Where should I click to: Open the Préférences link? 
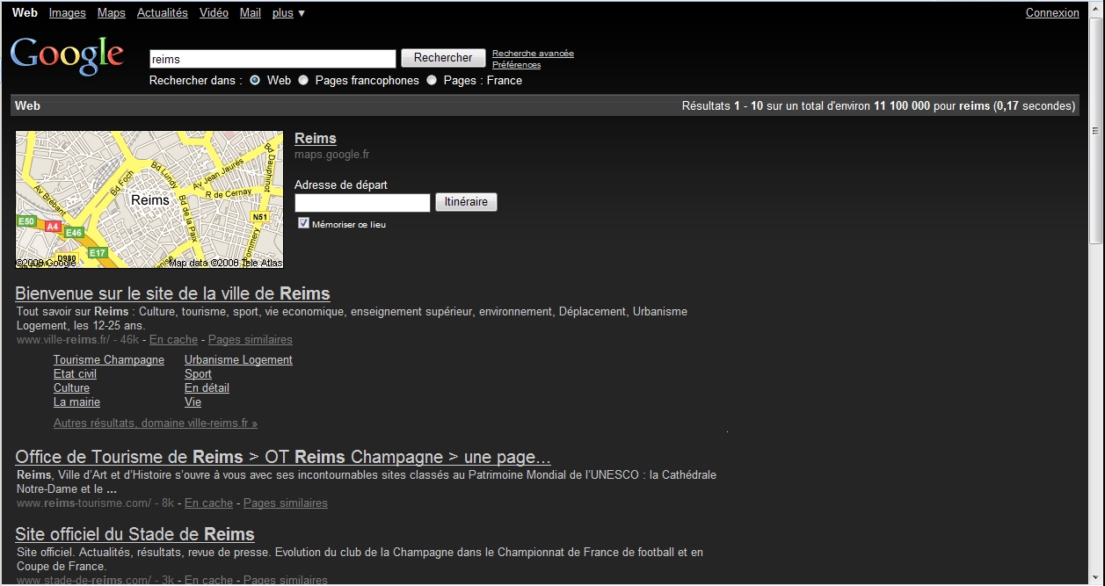pos(516,65)
